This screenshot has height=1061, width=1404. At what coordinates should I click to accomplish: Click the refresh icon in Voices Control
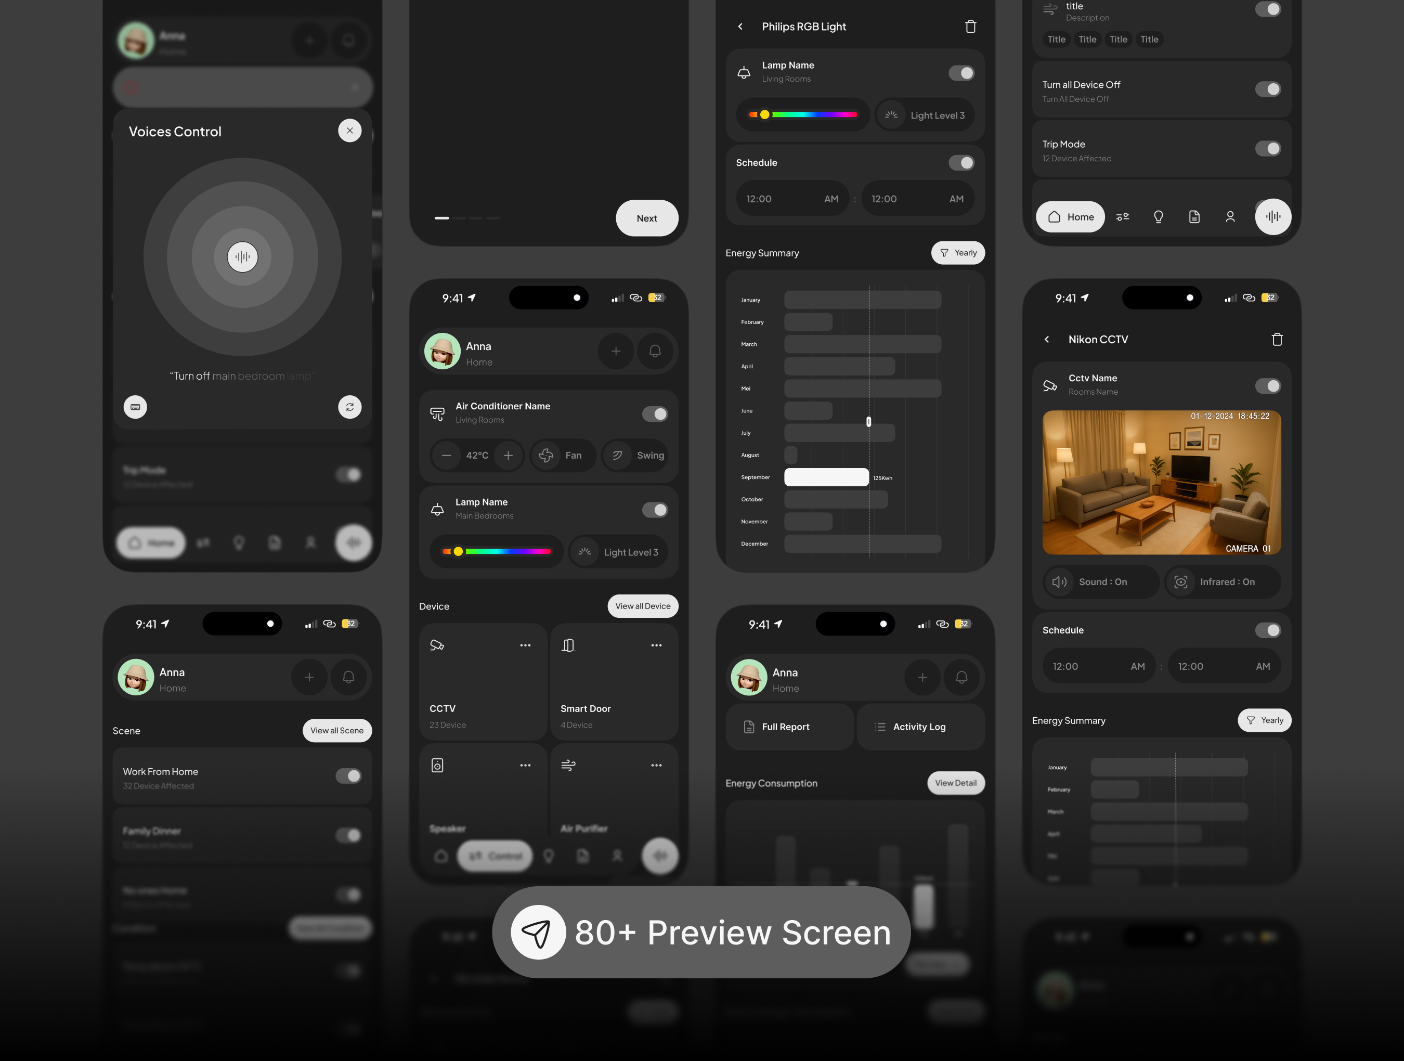click(349, 407)
